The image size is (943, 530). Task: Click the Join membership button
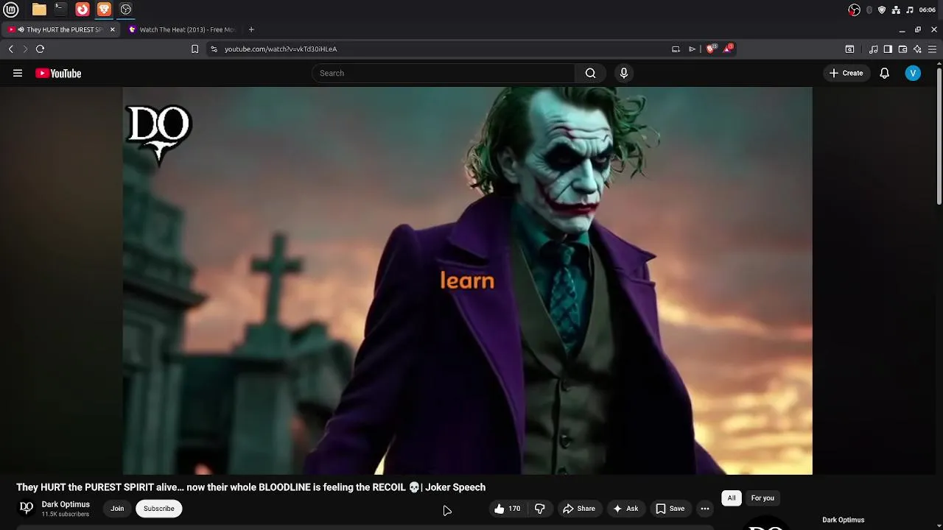117,508
